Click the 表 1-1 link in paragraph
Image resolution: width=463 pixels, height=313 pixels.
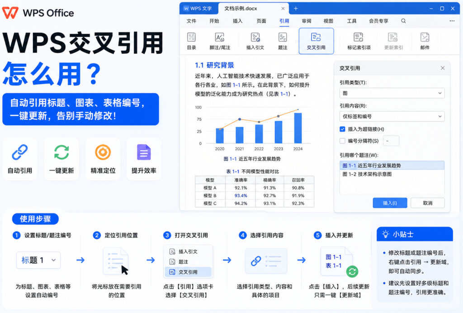[280, 94]
